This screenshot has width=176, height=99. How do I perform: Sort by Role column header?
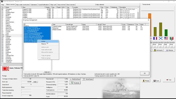coord(59,24)
